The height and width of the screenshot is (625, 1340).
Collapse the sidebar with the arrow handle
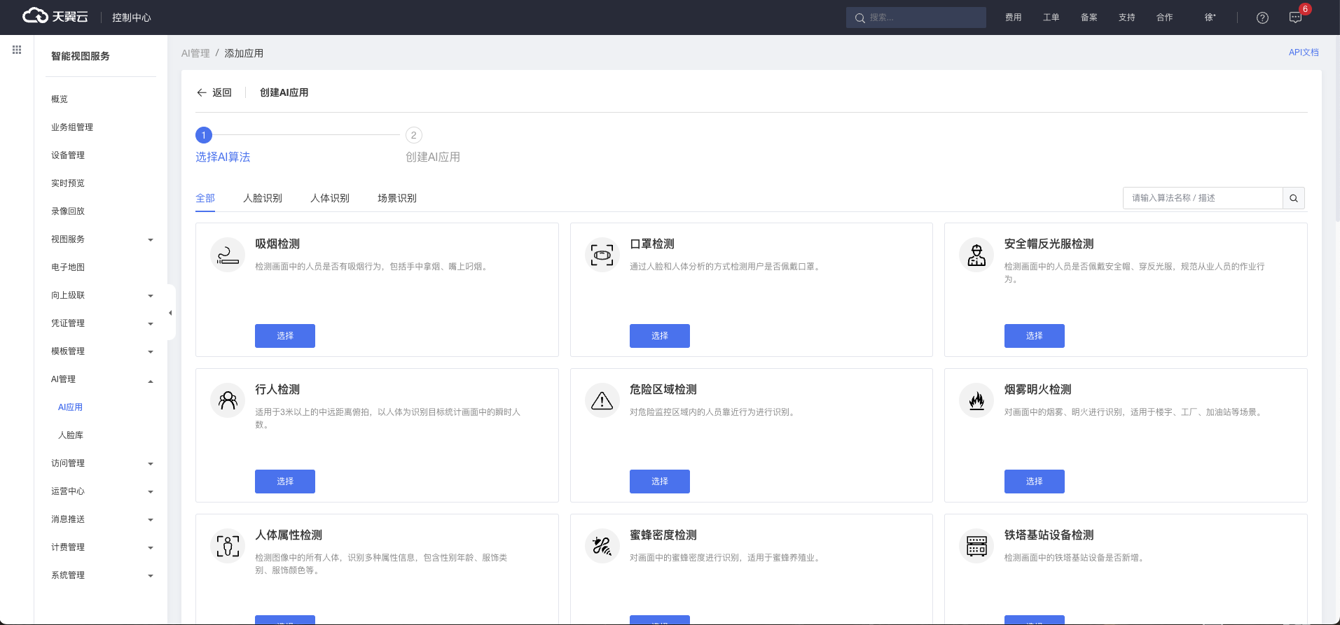point(170,313)
